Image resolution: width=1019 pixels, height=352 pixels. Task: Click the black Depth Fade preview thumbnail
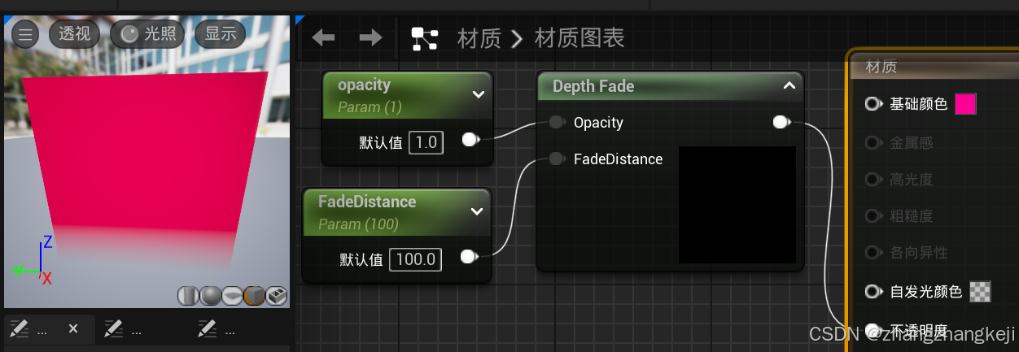pos(737,205)
